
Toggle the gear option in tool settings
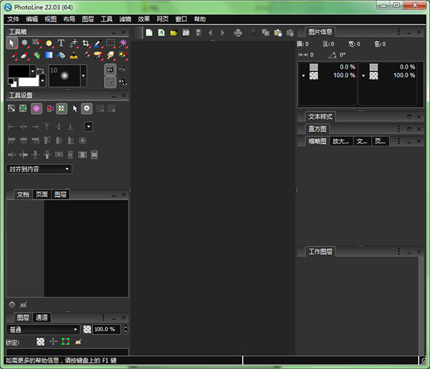click(x=87, y=108)
